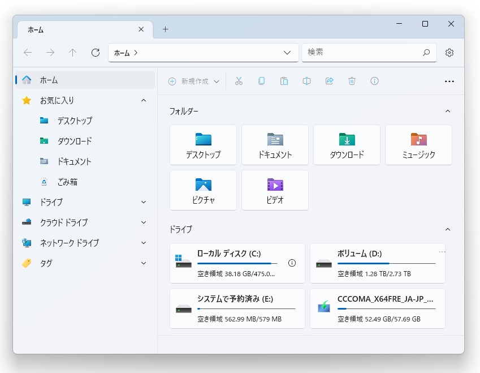The width and height of the screenshot is (480, 373).
Task: Click the Delete (trash) icon
Action: click(x=352, y=81)
